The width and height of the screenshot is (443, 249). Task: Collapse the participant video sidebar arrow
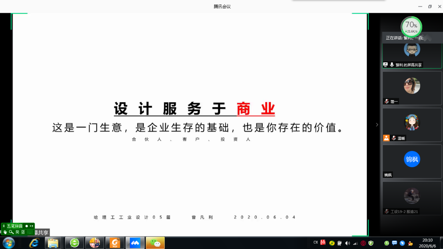click(x=377, y=125)
